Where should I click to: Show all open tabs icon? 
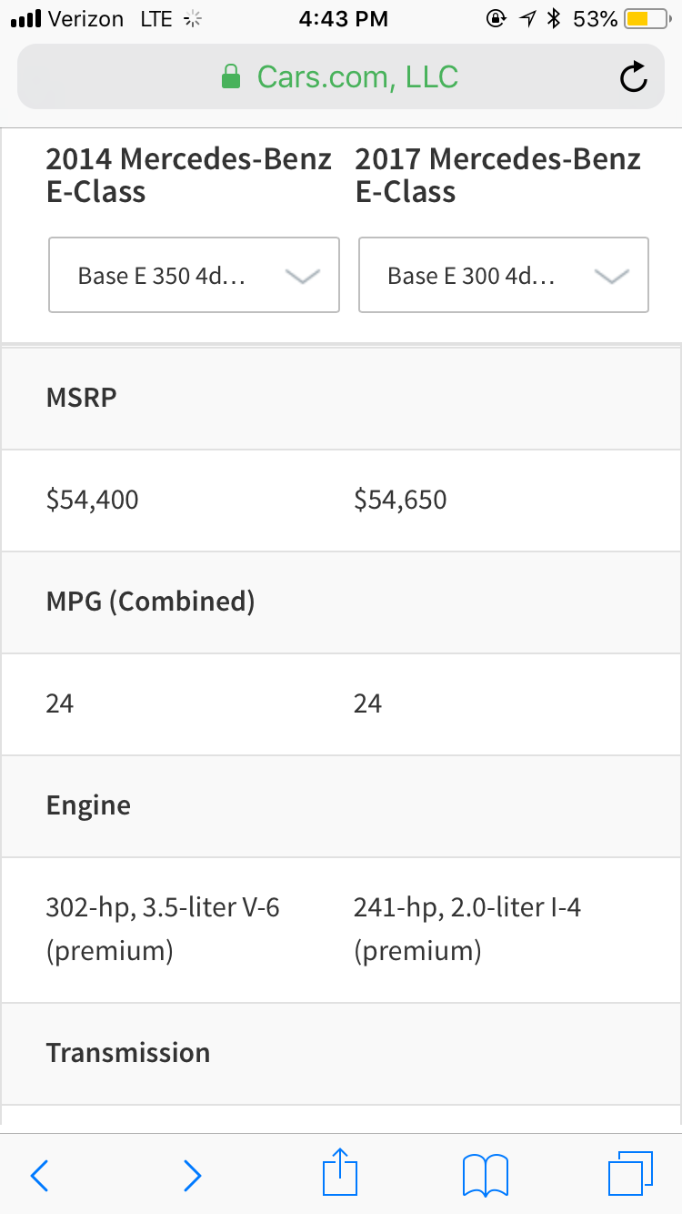coord(630,1174)
